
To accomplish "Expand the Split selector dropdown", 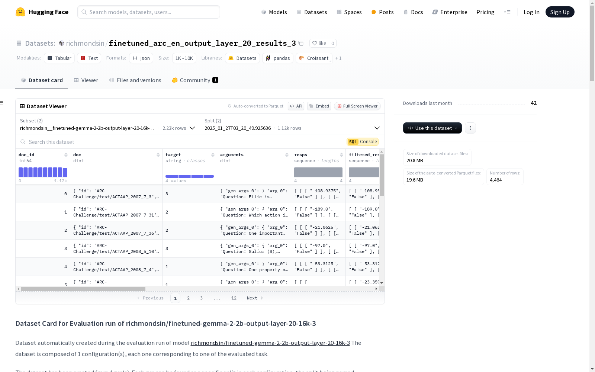I will coord(292,124).
